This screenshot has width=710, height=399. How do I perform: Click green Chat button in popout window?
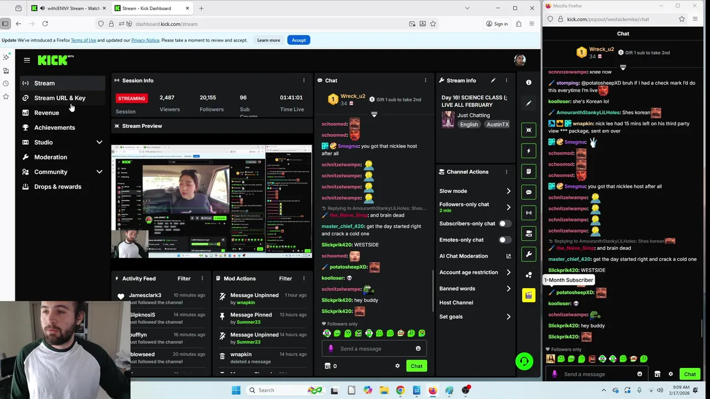(690, 374)
